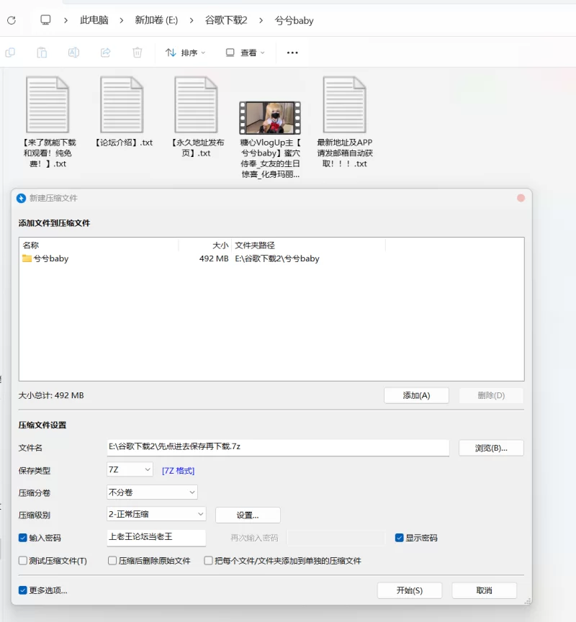
Task: Open the 查看 view menu
Action: pos(245,53)
